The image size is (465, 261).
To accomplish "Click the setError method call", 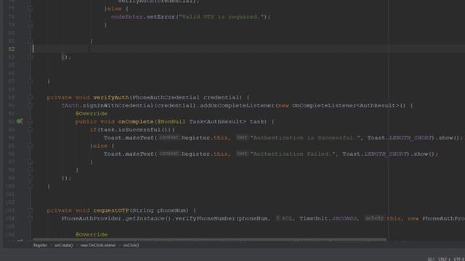I will point(161,17).
